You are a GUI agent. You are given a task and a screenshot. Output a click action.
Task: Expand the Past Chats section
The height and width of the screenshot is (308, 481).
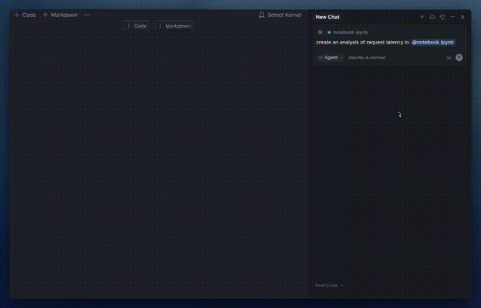[329, 285]
